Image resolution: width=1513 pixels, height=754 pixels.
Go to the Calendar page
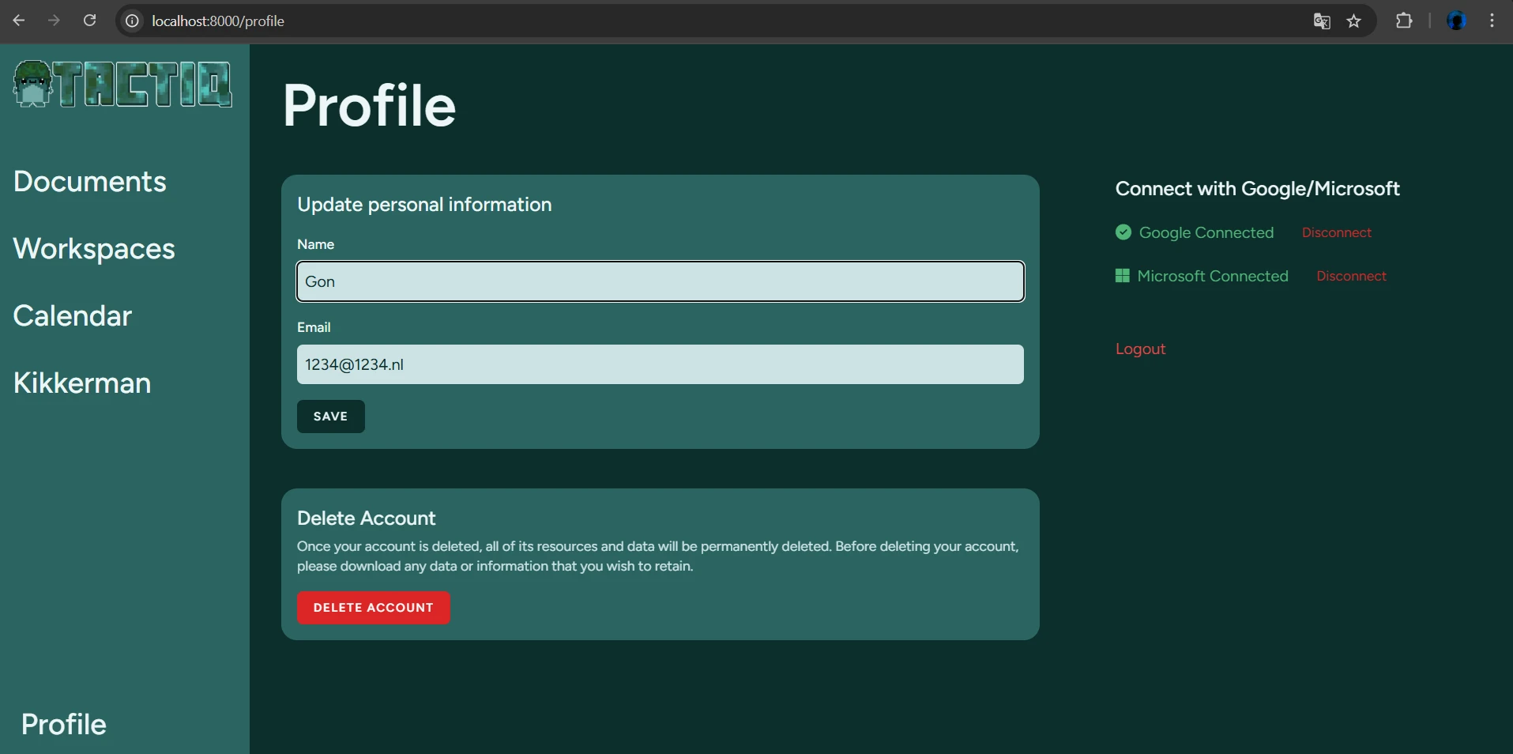(72, 315)
